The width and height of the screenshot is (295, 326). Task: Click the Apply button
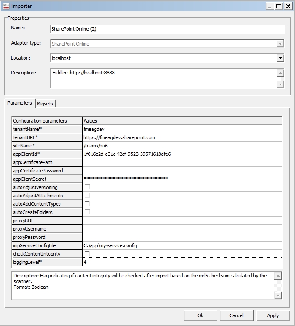[x=273, y=315]
